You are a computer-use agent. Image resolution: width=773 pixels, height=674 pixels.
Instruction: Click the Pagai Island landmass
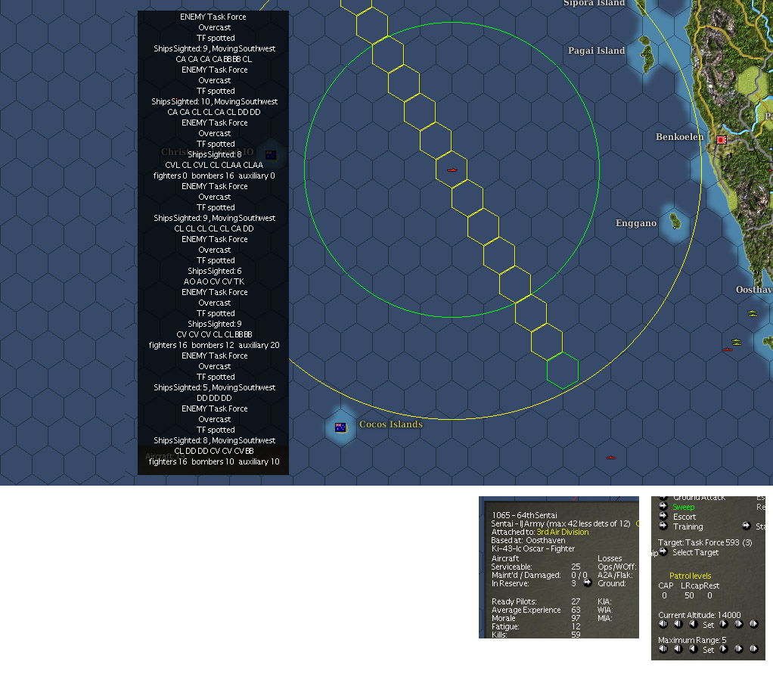point(647,53)
